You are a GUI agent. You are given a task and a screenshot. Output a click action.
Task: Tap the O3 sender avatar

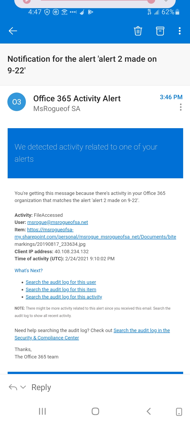17,102
